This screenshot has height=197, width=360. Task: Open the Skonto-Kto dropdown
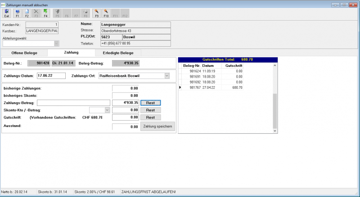click(107, 110)
